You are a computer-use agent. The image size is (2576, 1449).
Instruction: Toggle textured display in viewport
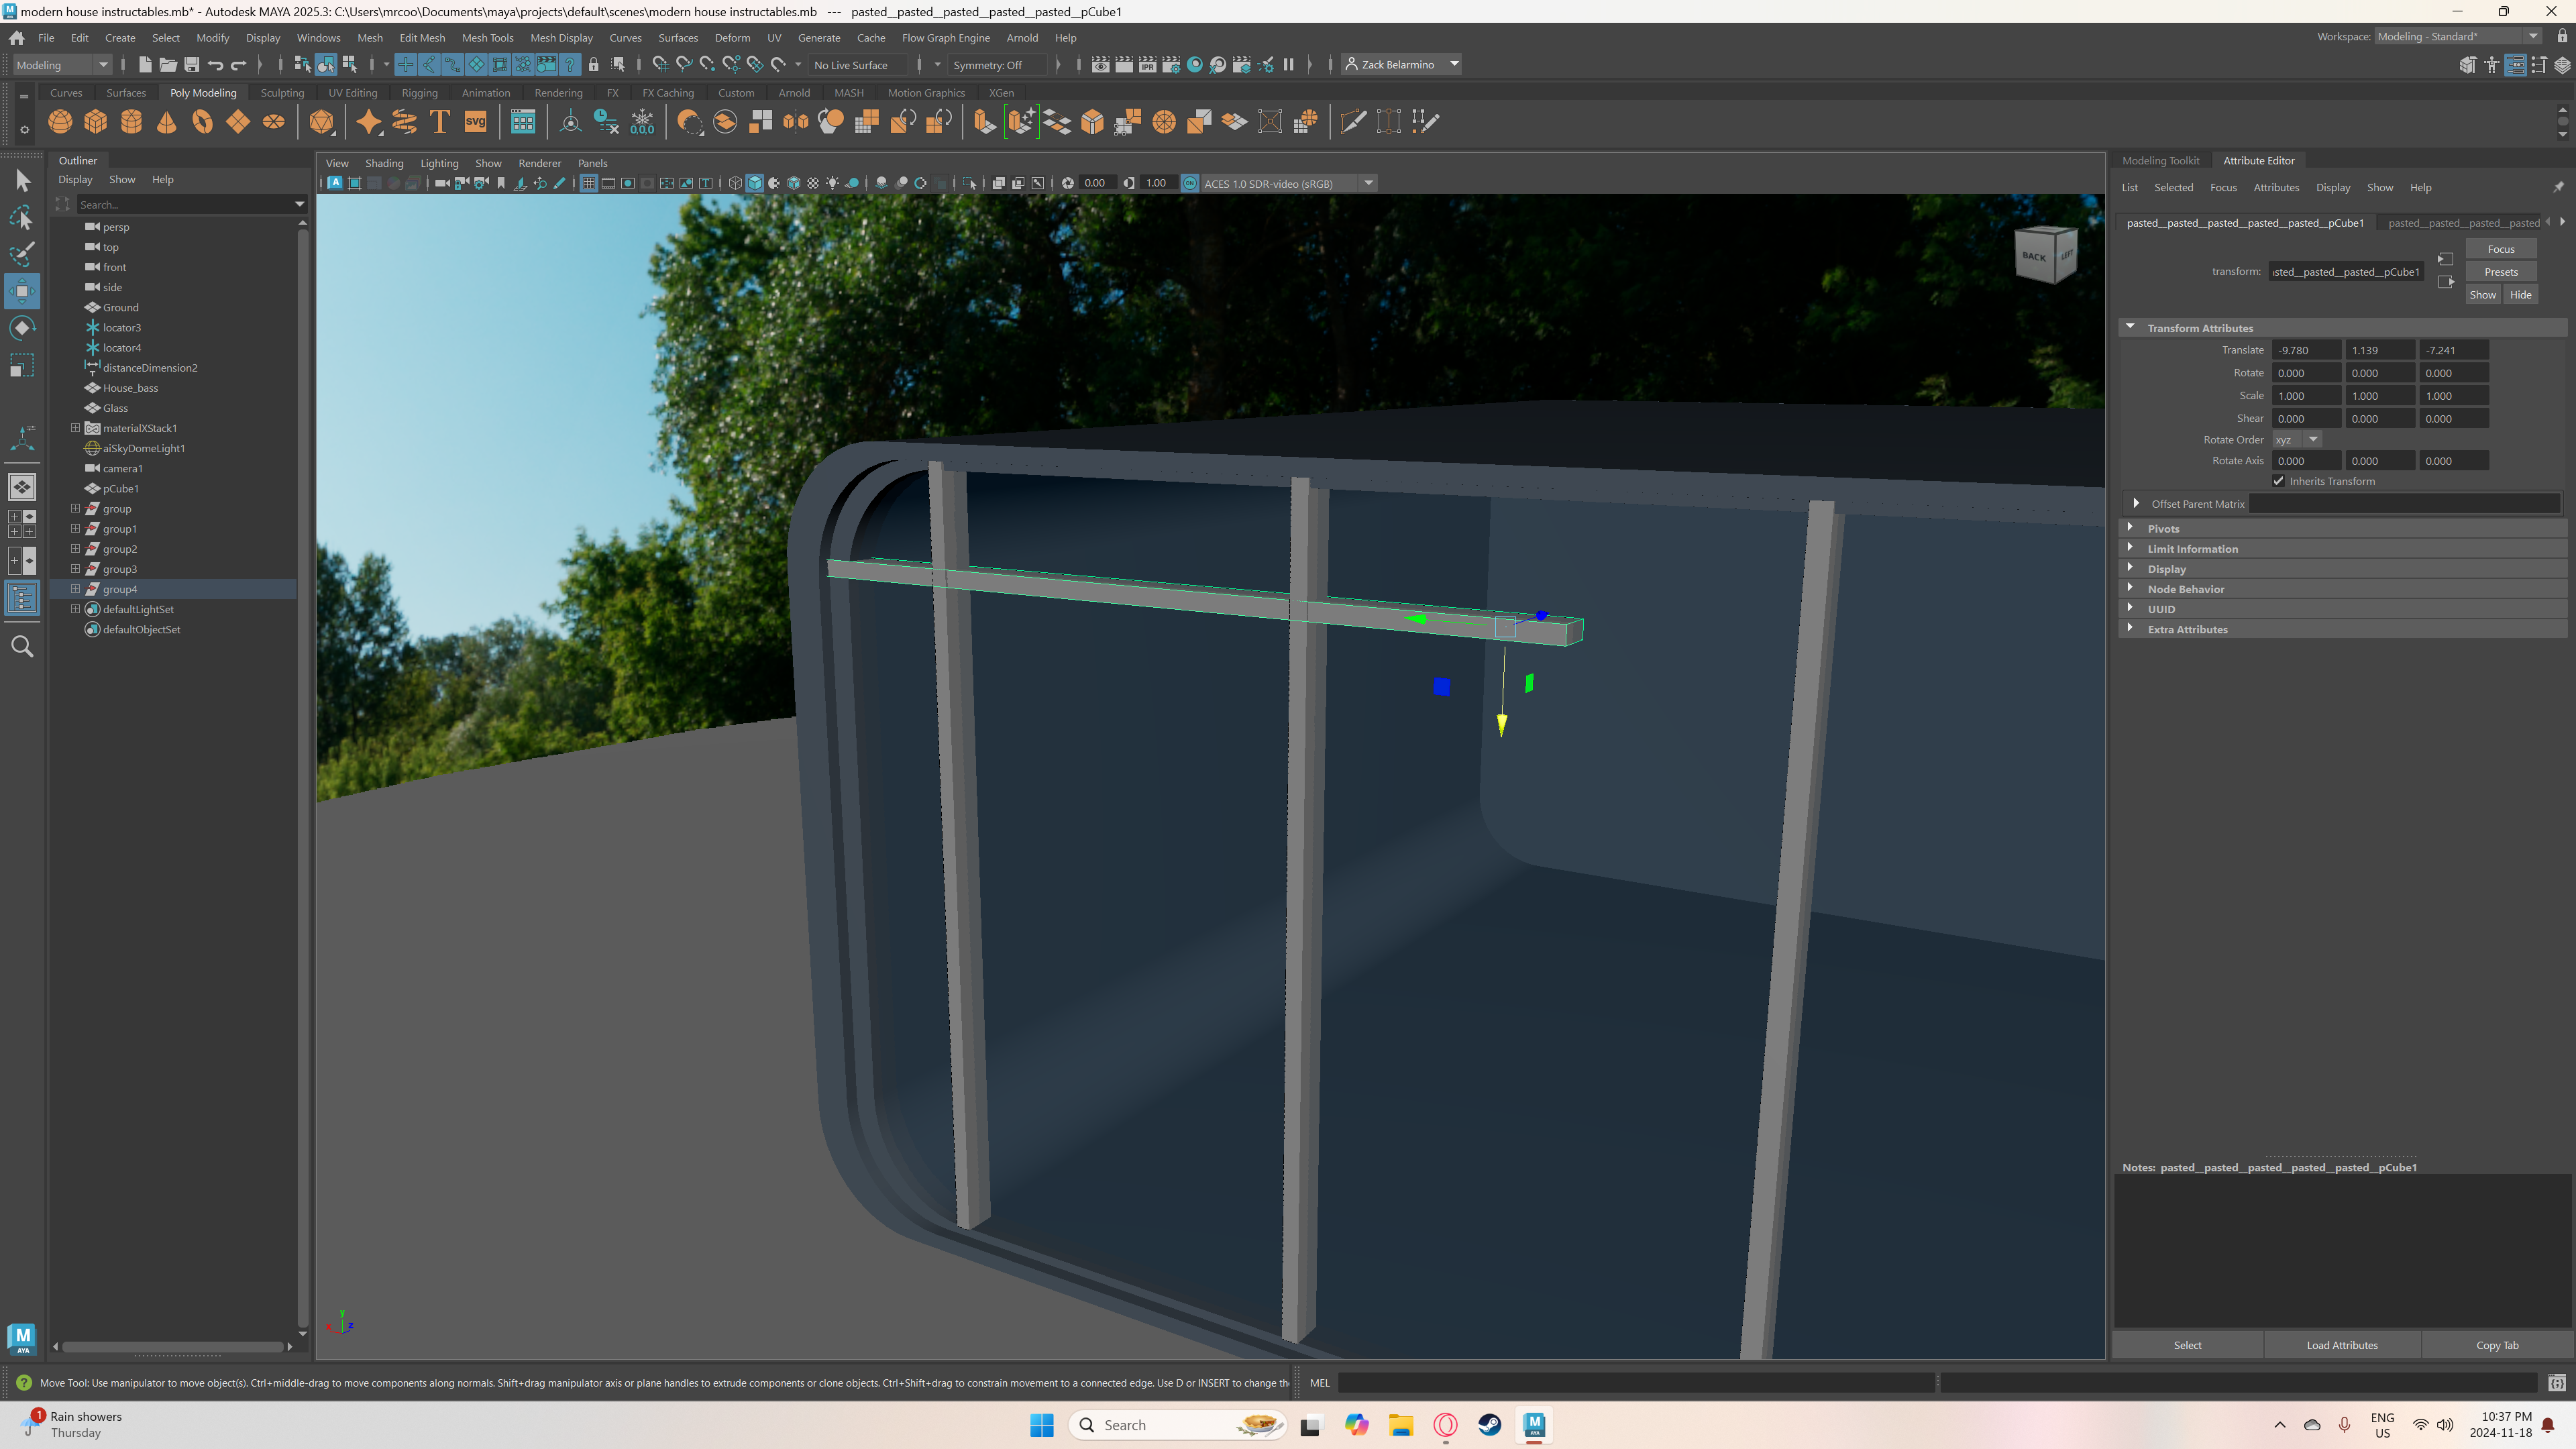point(813,183)
